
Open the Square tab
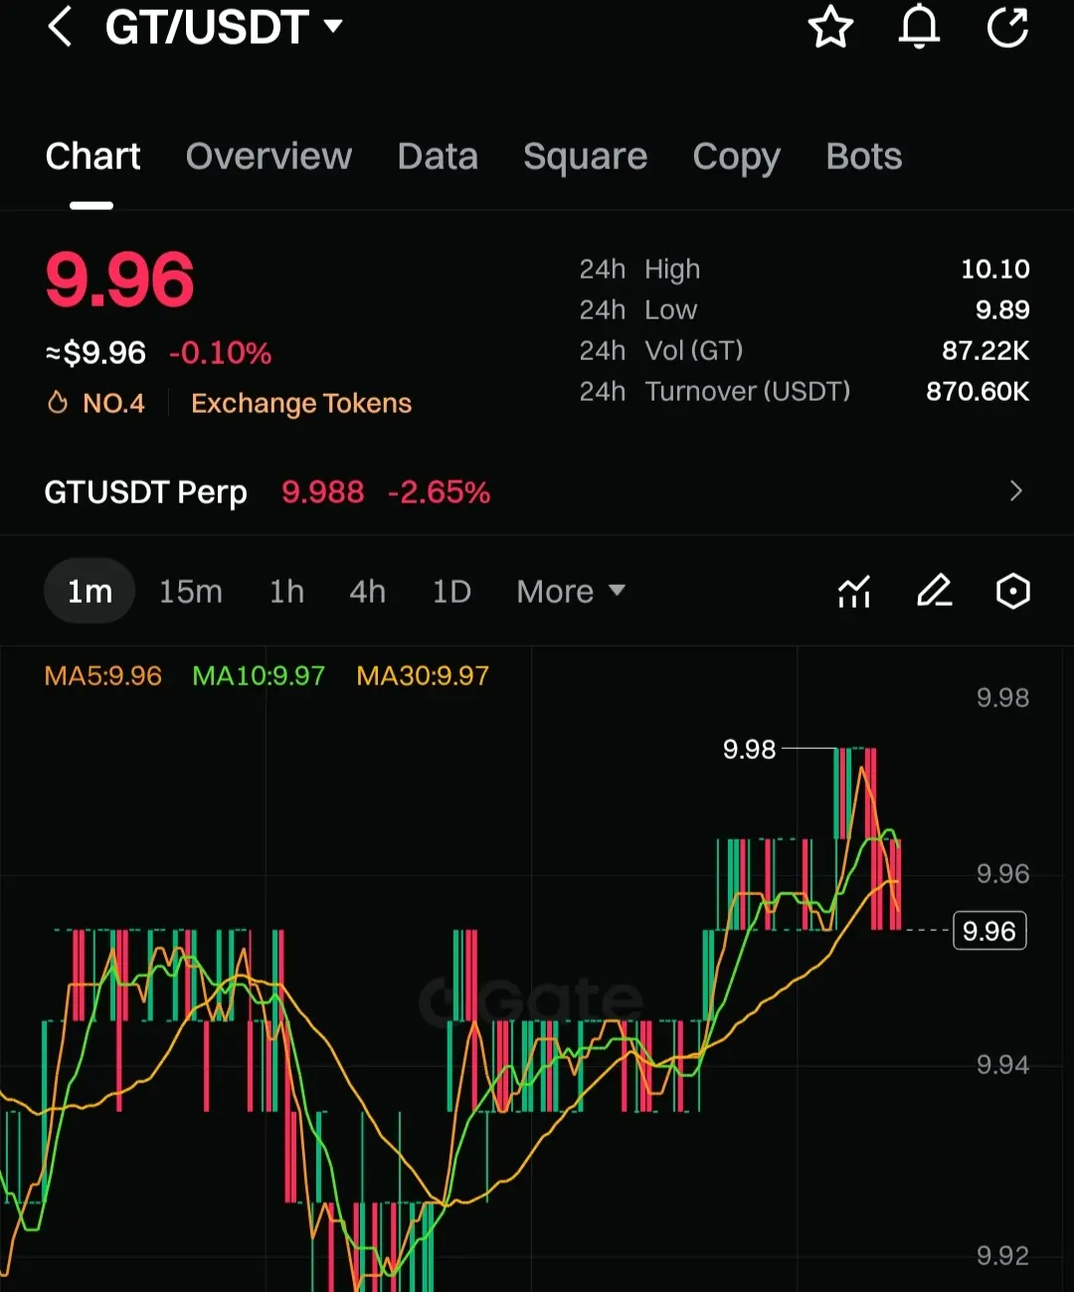585,157
